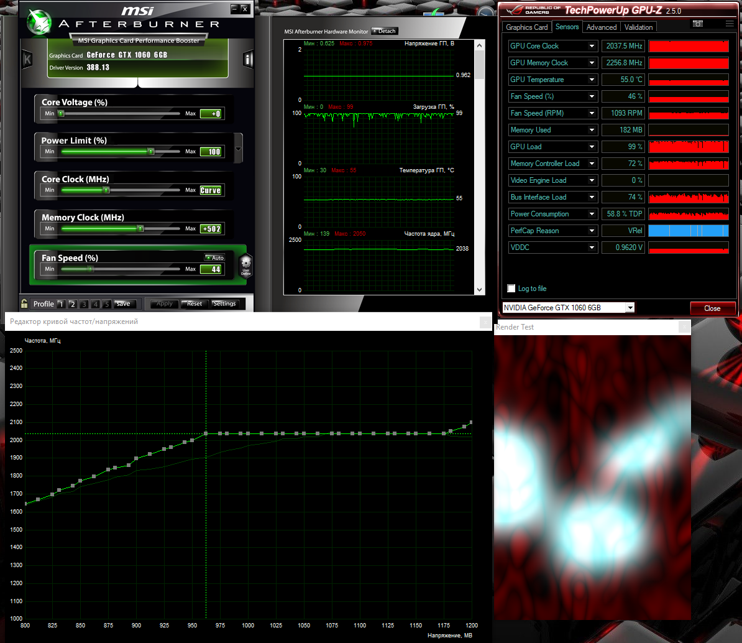The height and width of the screenshot is (643, 742).
Task: Click the Hardware Monitor scrollbar up arrow
Action: pyautogui.click(x=479, y=45)
